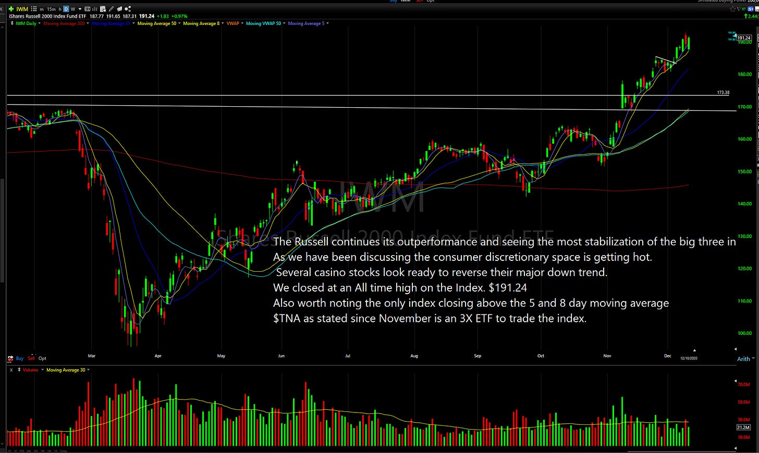Open Moving Average 5 dropdown
Image resolution: width=759 pixels, height=453 pixels.
(x=327, y=23)
